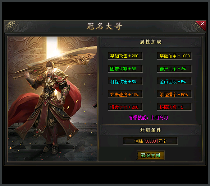The width and height of the screenshot is (210, 186).
Task: Select the 基础攻击+200 attribute box
Action: 125,56
